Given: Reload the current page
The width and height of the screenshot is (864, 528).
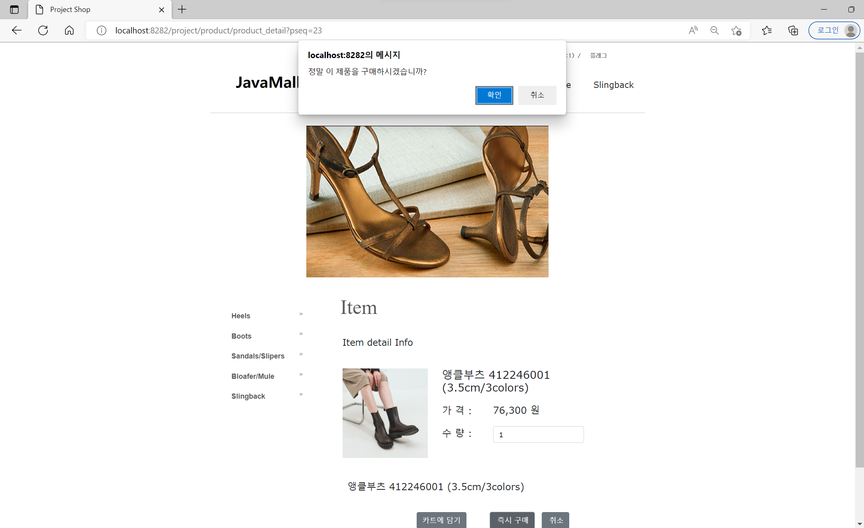Looking at the screenshot, I should (x=43, y=30).
